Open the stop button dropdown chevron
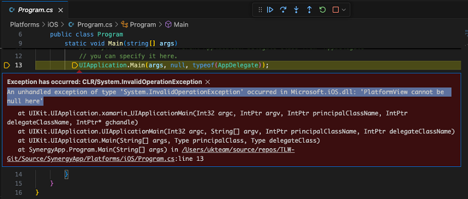Image resolution: width=468 pixels, height=199 pixels. [344, 10]
